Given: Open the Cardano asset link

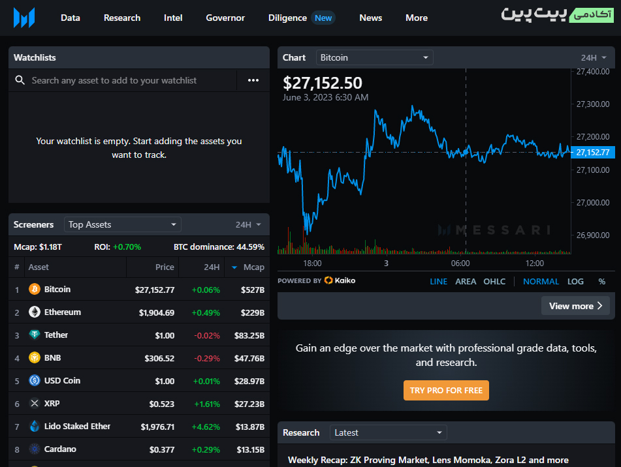Looking at the screenshot, I should [x=60, y=449].
